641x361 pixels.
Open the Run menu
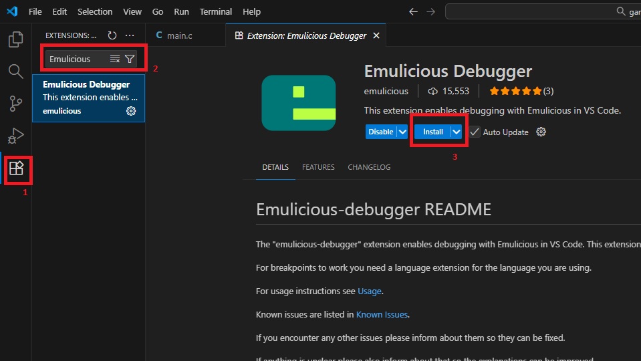pos(181,12)
